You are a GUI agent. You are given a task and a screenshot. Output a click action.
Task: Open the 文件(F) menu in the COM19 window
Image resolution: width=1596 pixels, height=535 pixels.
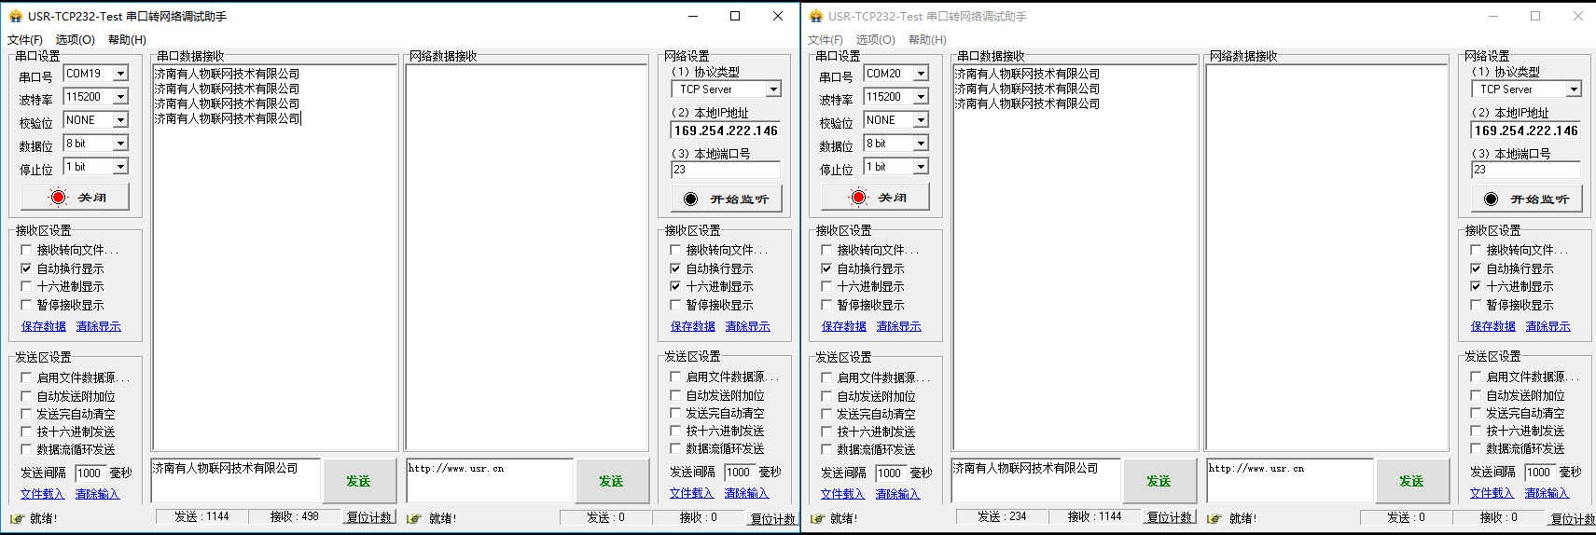pyautogui.click(x=25, y=40)
